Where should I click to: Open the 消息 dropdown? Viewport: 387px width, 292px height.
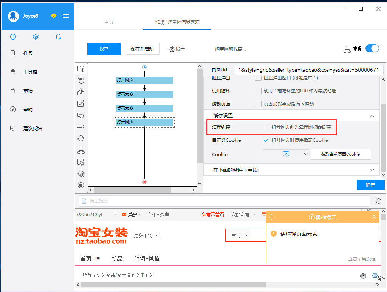[x=140, y=214]
